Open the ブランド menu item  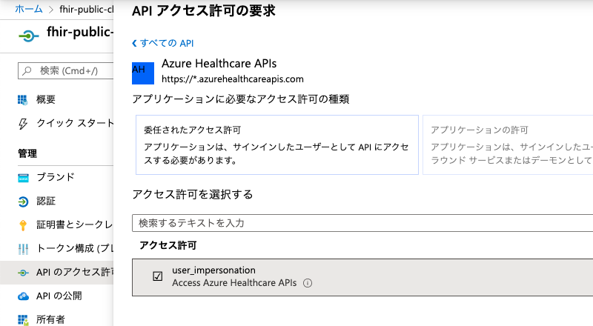point(57,177)
